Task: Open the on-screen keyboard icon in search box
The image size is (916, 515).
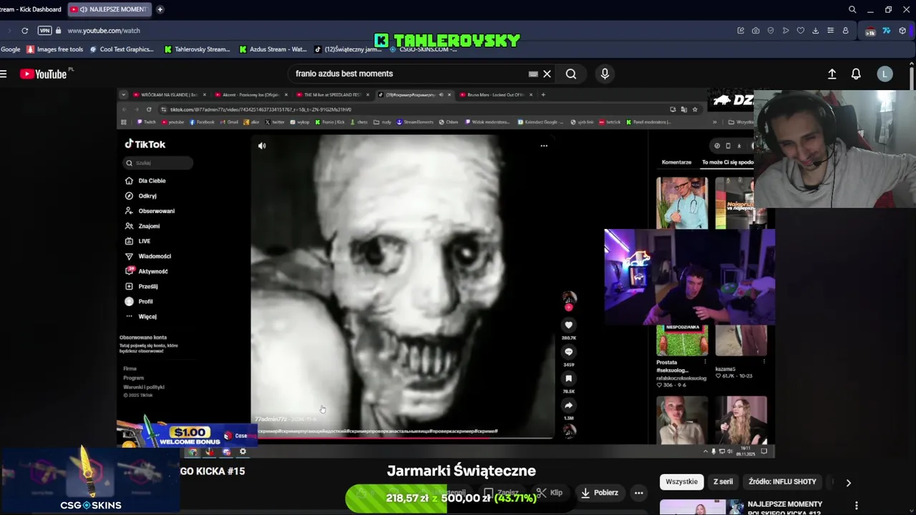Action: click(x=533, y=74)
